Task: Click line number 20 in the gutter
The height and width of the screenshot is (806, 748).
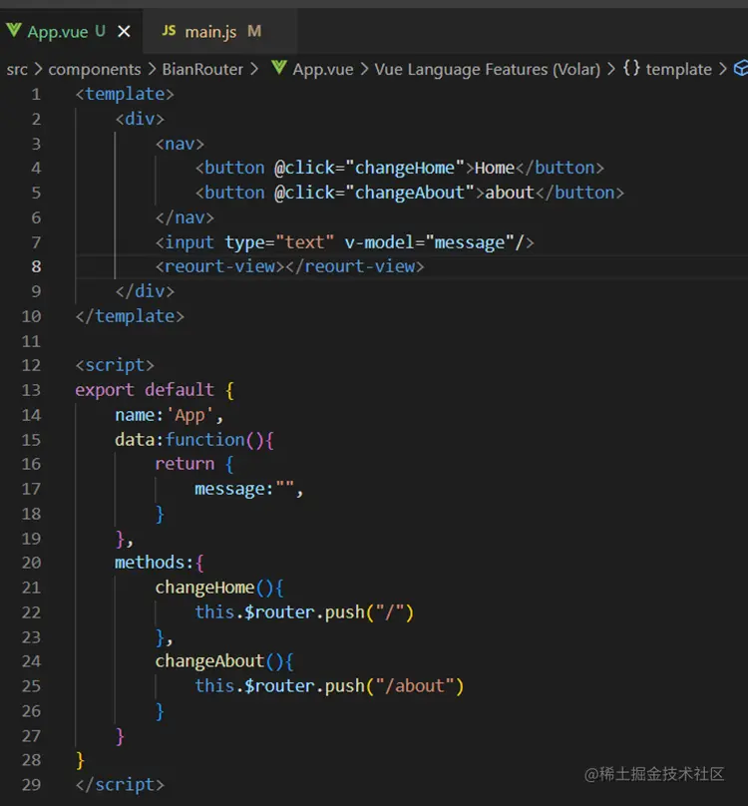Action: [31, 563]
